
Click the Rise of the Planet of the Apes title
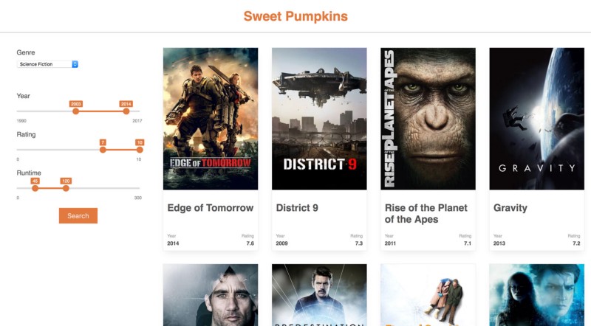pyautogui.click(x=426, y=213)
